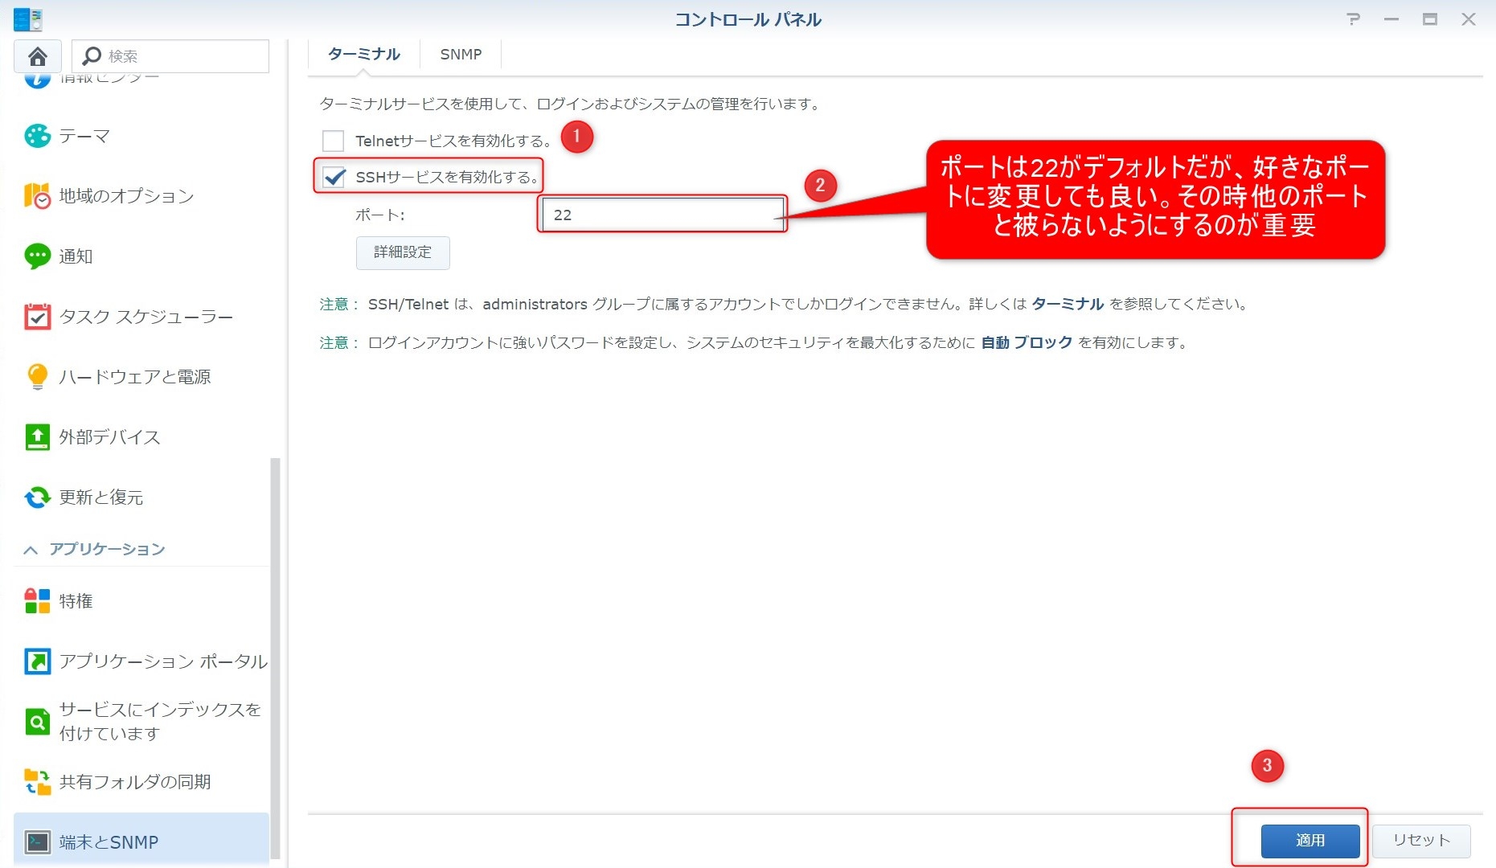This screenshot has height=868, width=1496.
Task: Uncheck the SSH service checkbox
Action: 333,177
